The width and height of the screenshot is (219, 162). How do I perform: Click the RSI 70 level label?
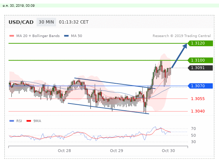point(193,129)
